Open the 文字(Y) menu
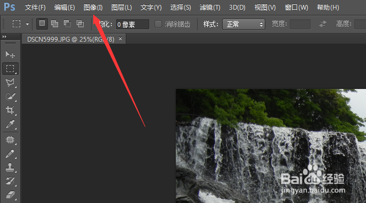The width and height of the screenshot is (366, 203). (151, 7)
